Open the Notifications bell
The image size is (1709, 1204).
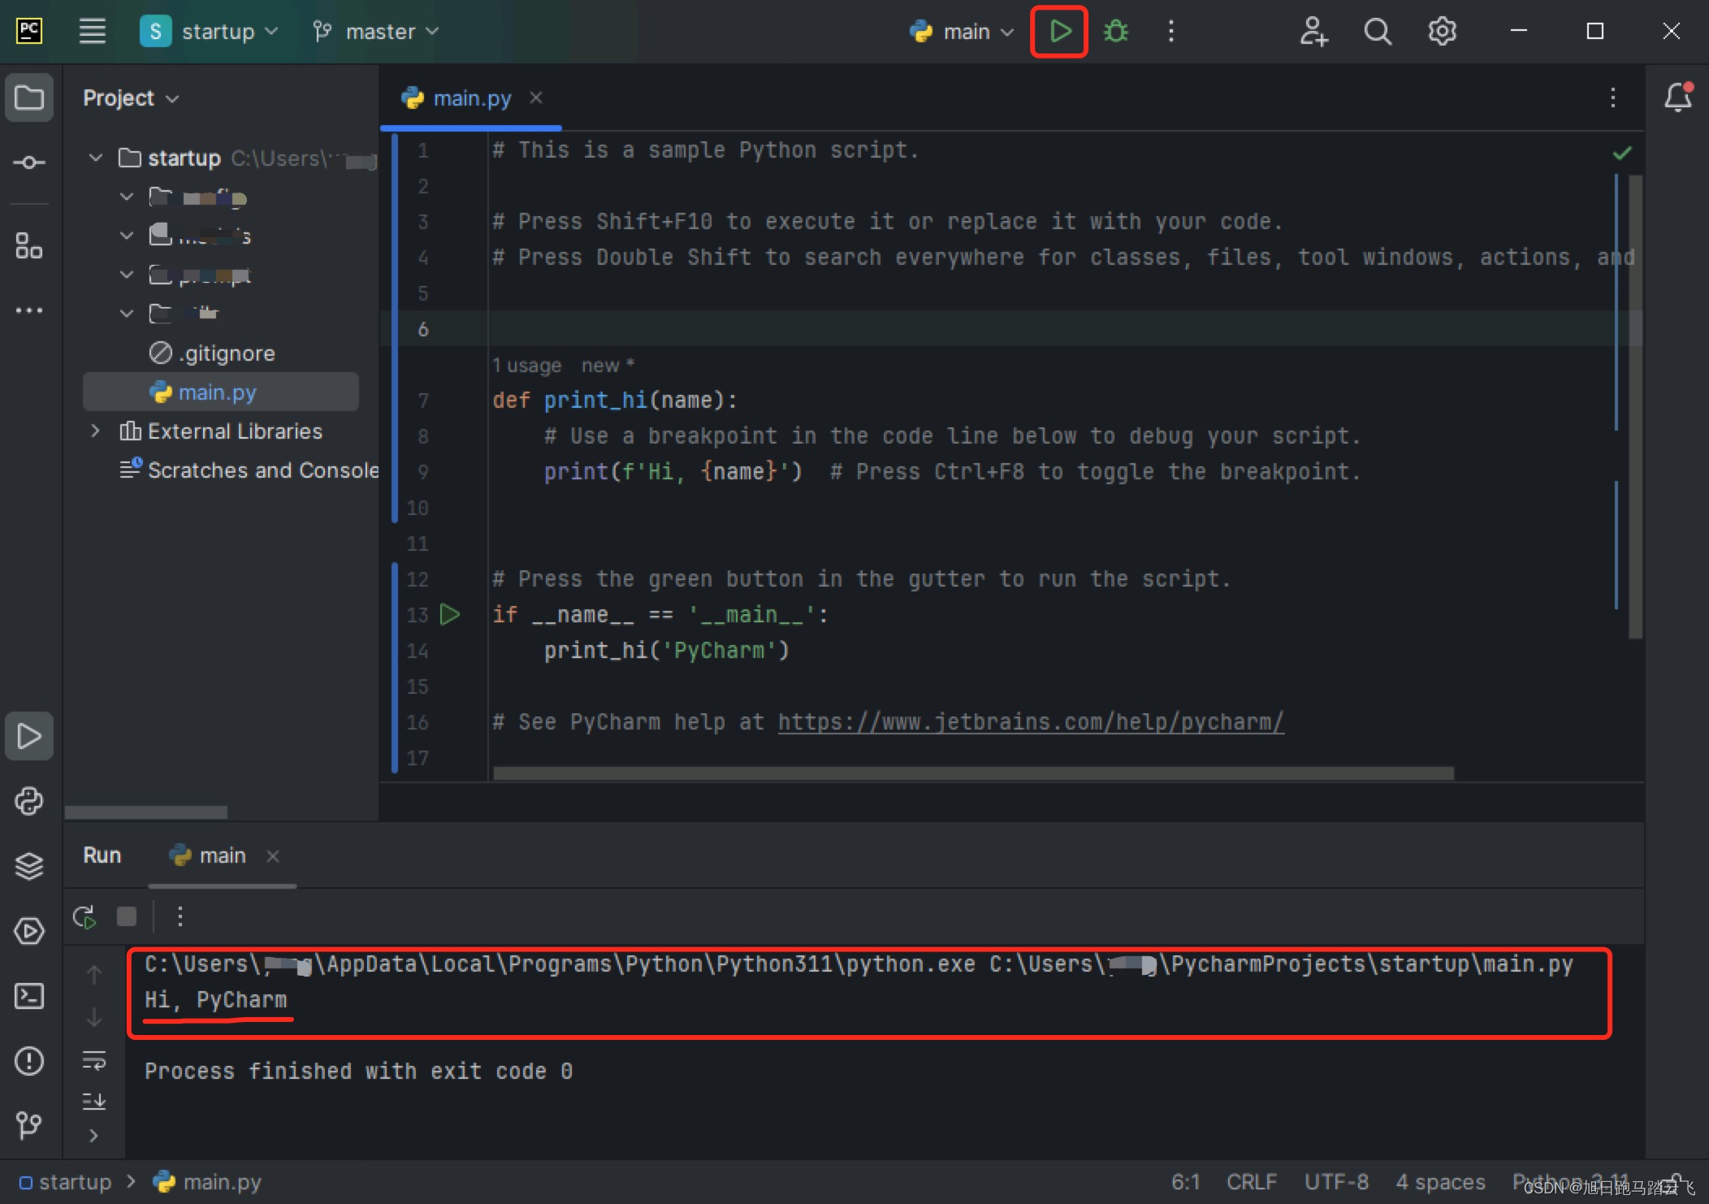point(1677,98)
